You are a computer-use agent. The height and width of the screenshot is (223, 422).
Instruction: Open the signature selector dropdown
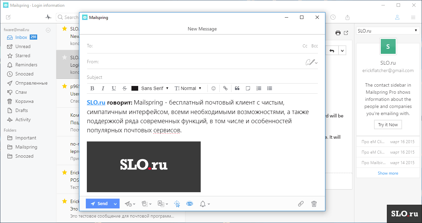pos(312,62)
